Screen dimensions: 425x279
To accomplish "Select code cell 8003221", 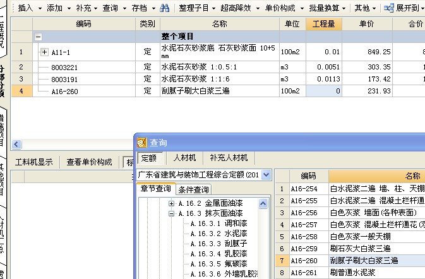I will click(84, 67).
